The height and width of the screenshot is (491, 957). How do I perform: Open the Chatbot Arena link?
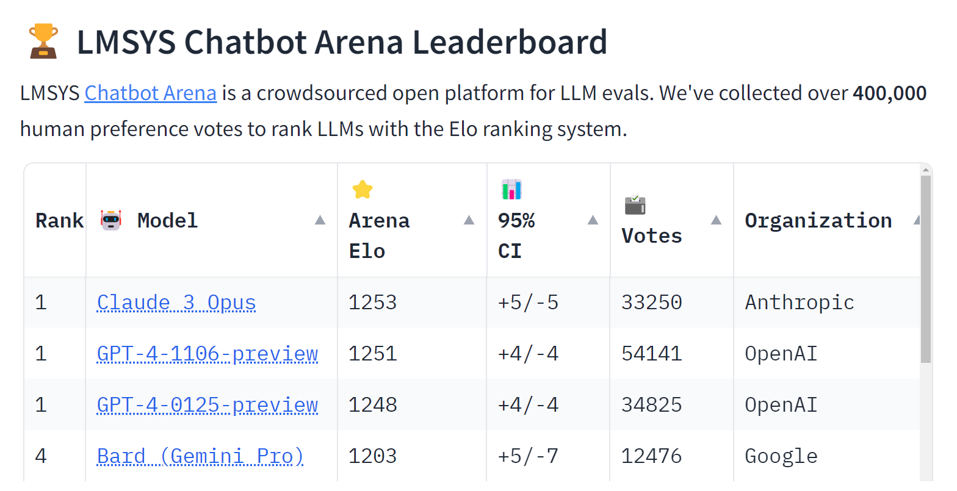click(150, 93)
